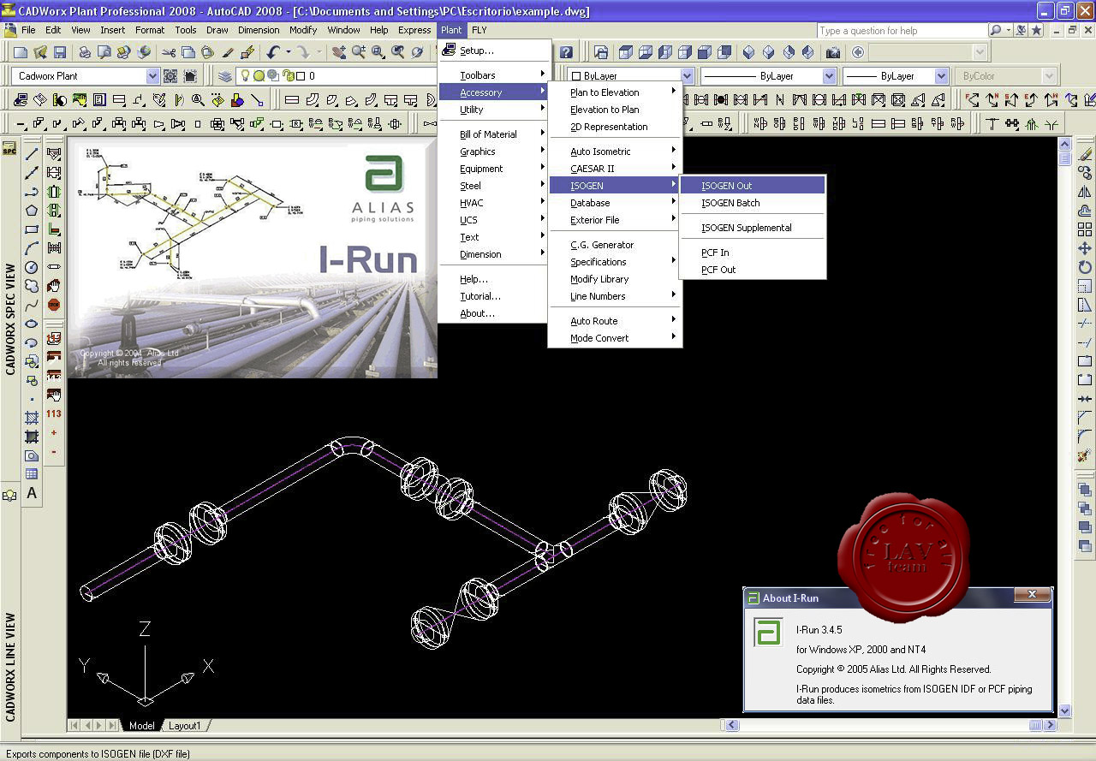Select the Move tool in the modify toolbar
Screen dimensions: 1096x761
coord(1085,248)
